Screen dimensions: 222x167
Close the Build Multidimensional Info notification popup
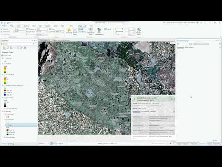point(174,99)
